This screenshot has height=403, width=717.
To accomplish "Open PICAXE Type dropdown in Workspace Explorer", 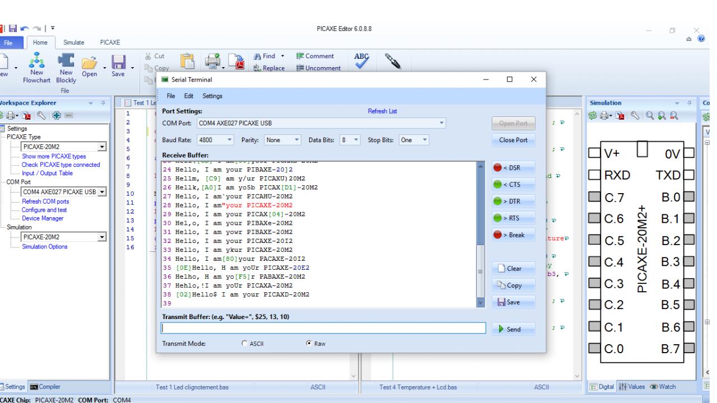I will pyautogui.click(x=102, y=147).
